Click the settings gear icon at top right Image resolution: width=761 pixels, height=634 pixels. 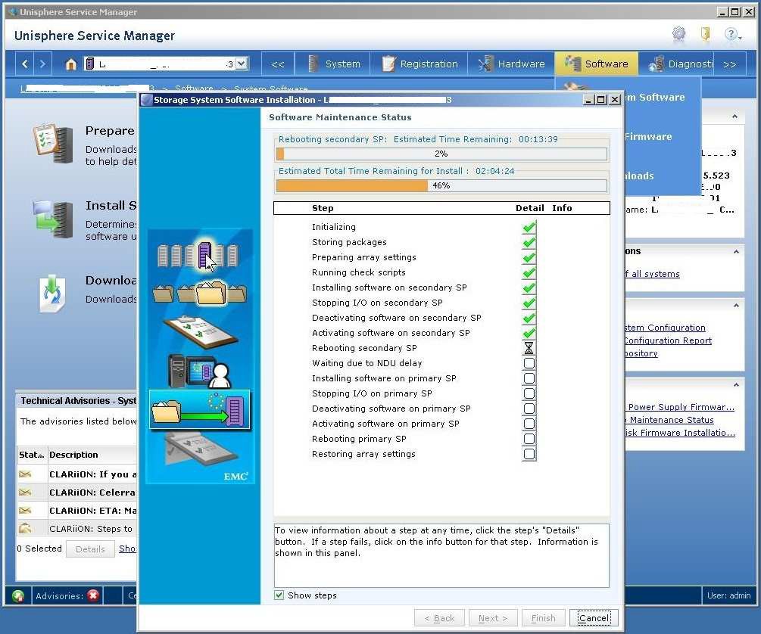pos(678,34)
